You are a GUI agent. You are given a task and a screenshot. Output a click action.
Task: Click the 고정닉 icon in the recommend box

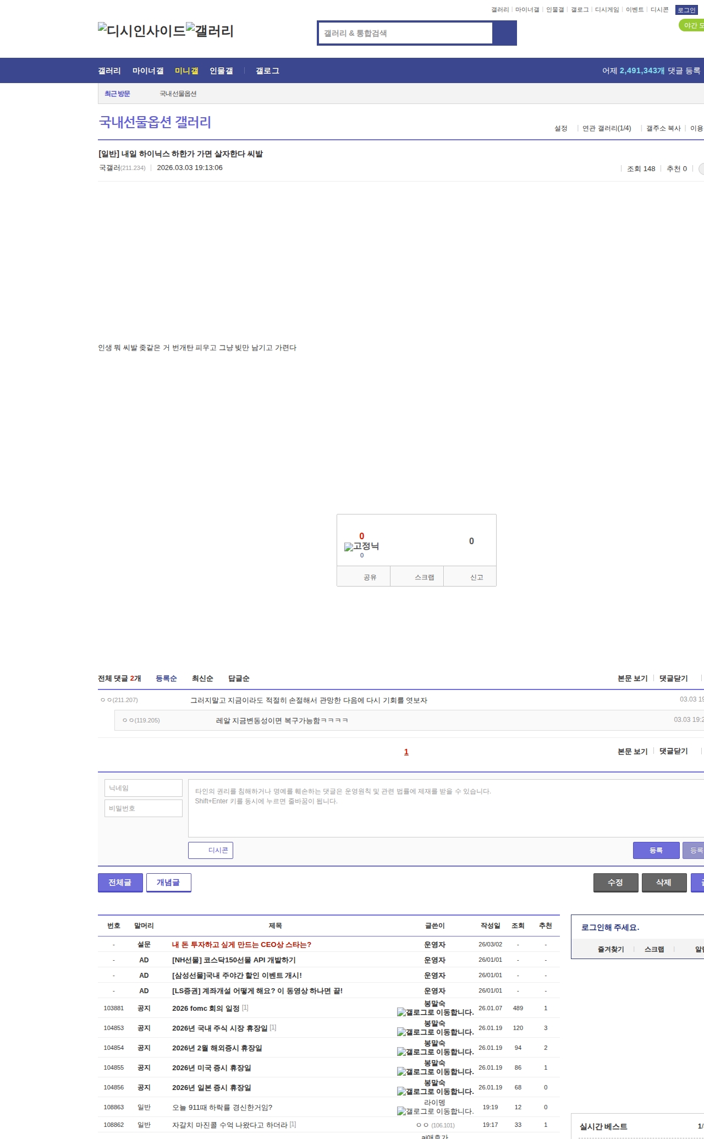coord(361,546)
